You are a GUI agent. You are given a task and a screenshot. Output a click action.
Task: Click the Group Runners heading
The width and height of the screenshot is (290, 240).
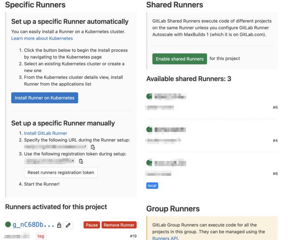tap(173, 209)
